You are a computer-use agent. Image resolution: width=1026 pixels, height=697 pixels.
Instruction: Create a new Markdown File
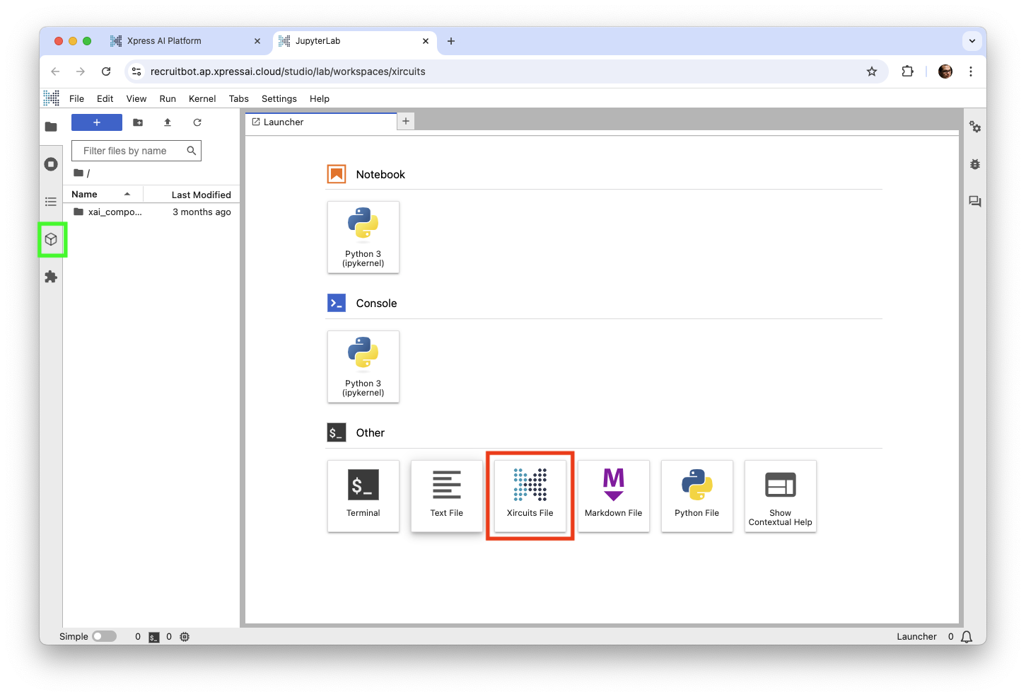(614, 496)
